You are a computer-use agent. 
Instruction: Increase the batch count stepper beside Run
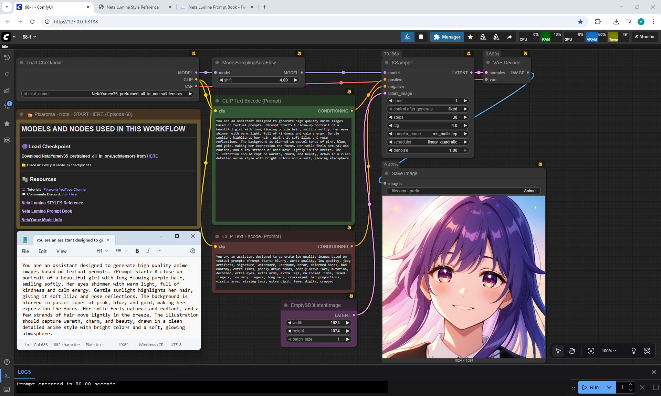tap(630, 384)
